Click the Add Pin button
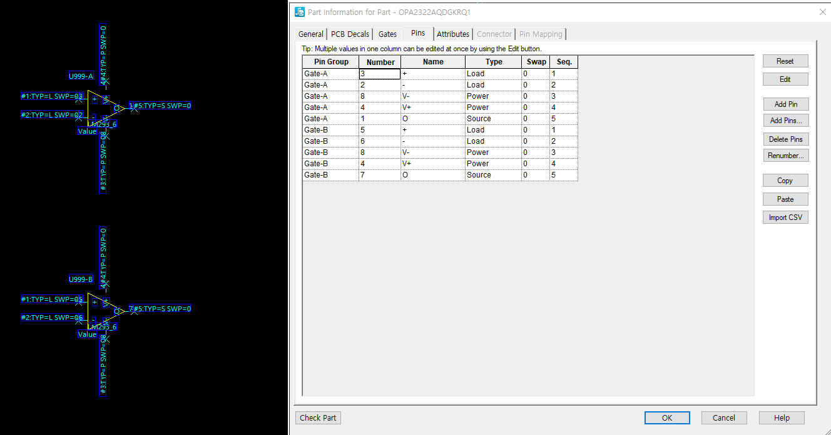Screen dimensions: 831x435 [785, 104]
